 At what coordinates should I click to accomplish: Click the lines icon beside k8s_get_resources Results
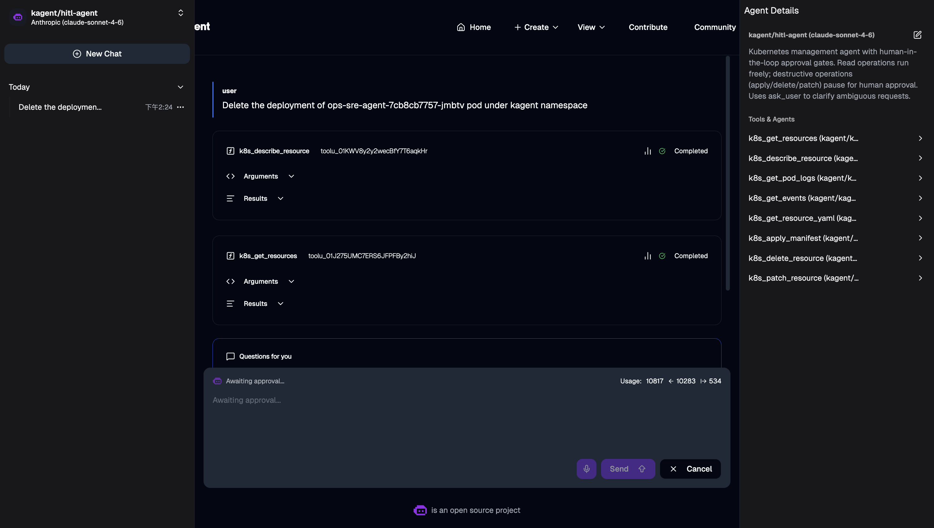click(230, 303)
